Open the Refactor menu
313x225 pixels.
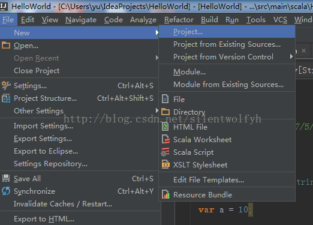click(179, 20)
